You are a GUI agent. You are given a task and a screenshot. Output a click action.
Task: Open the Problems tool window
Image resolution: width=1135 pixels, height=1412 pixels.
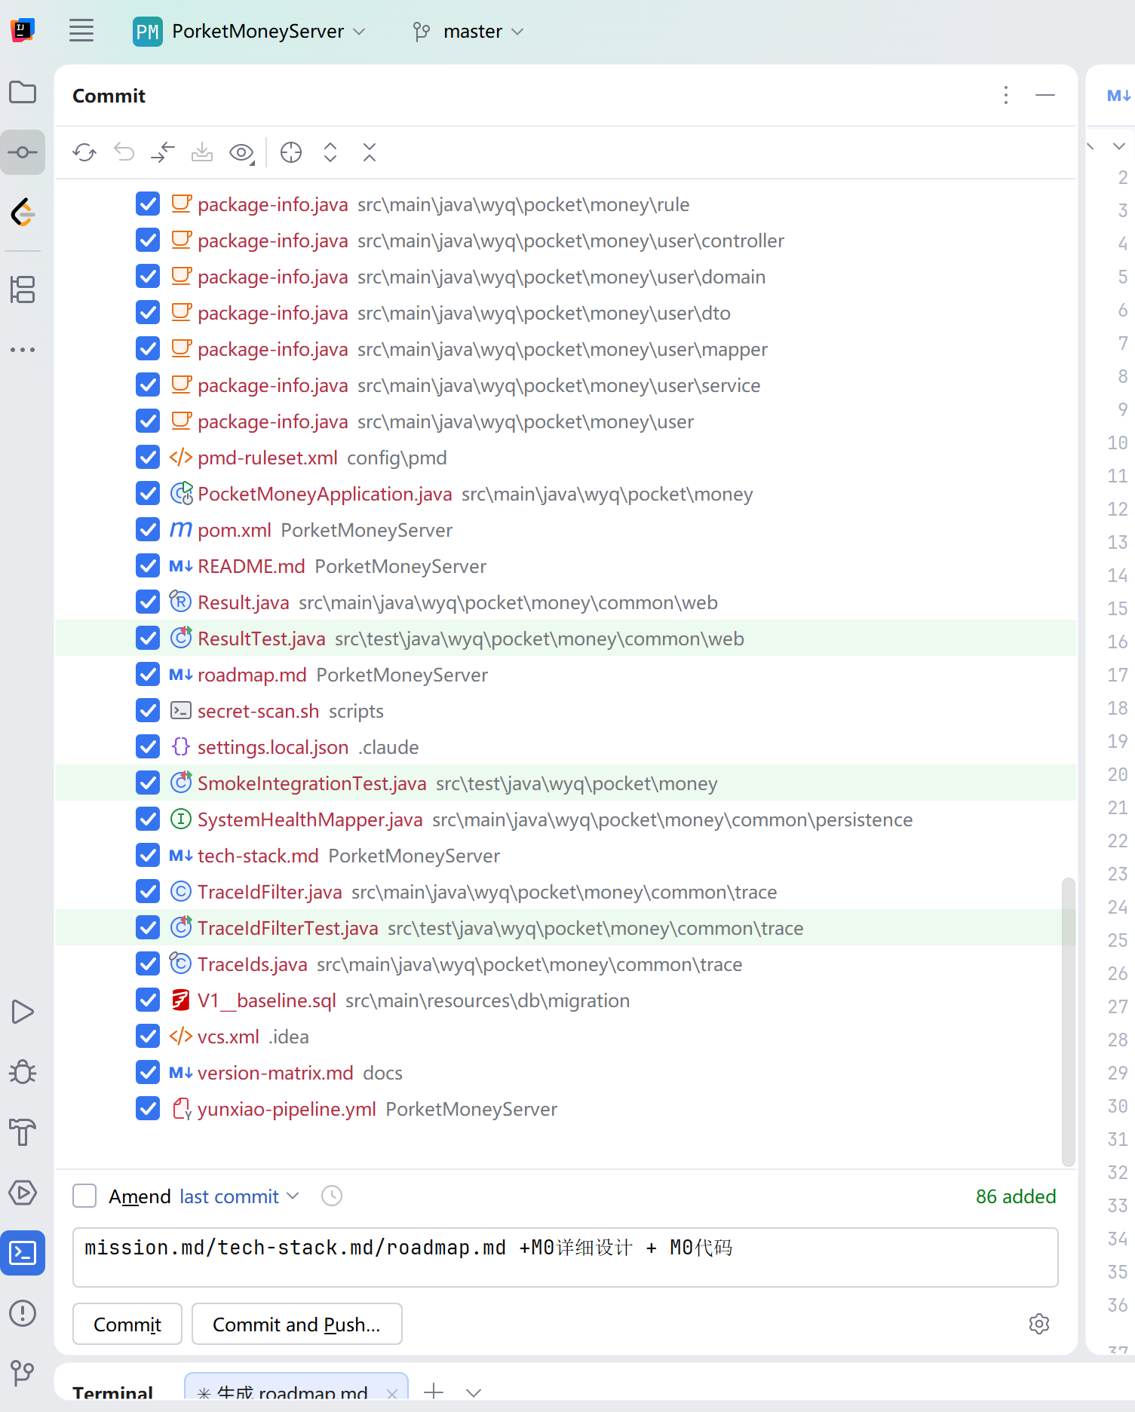(x=23, y=1313)
